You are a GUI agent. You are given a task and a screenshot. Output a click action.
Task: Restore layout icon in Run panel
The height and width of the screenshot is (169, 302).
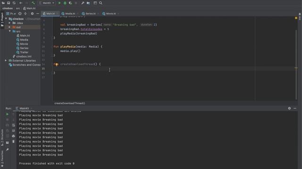click(x=8, y=143)
